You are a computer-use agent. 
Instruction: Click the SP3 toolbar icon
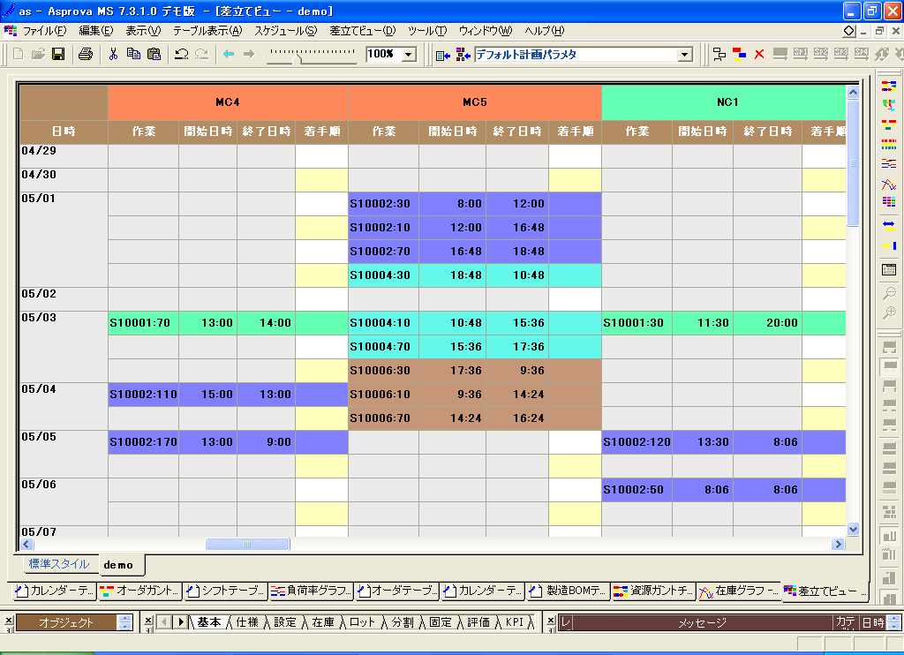[840, 54]
